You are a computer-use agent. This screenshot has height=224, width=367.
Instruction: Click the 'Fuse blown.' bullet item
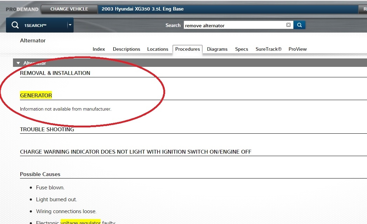pos(50,188)
